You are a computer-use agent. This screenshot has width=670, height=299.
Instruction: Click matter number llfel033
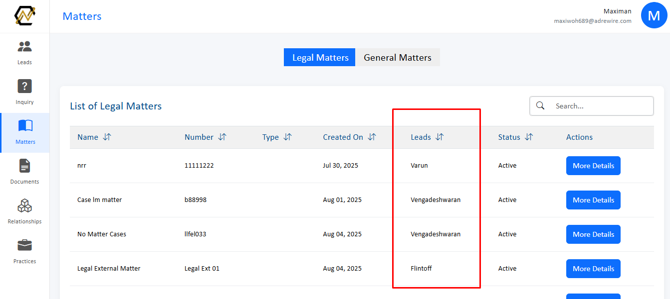pos(195,234)
